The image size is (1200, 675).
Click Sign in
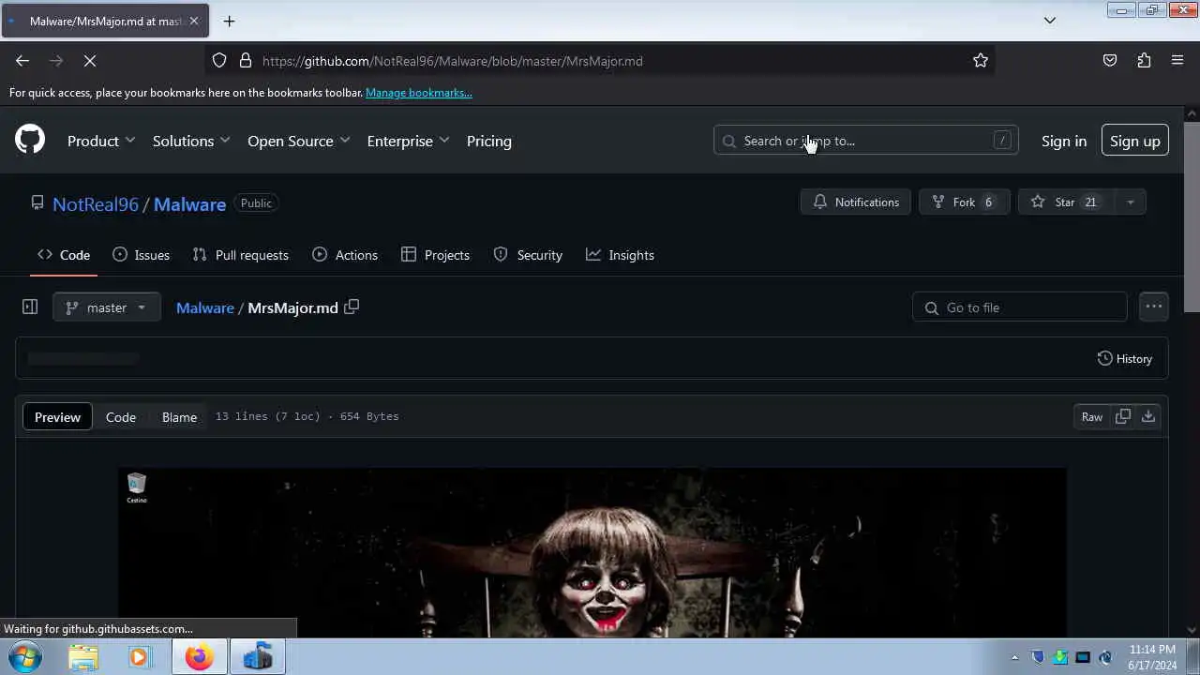pos(1064,141)
